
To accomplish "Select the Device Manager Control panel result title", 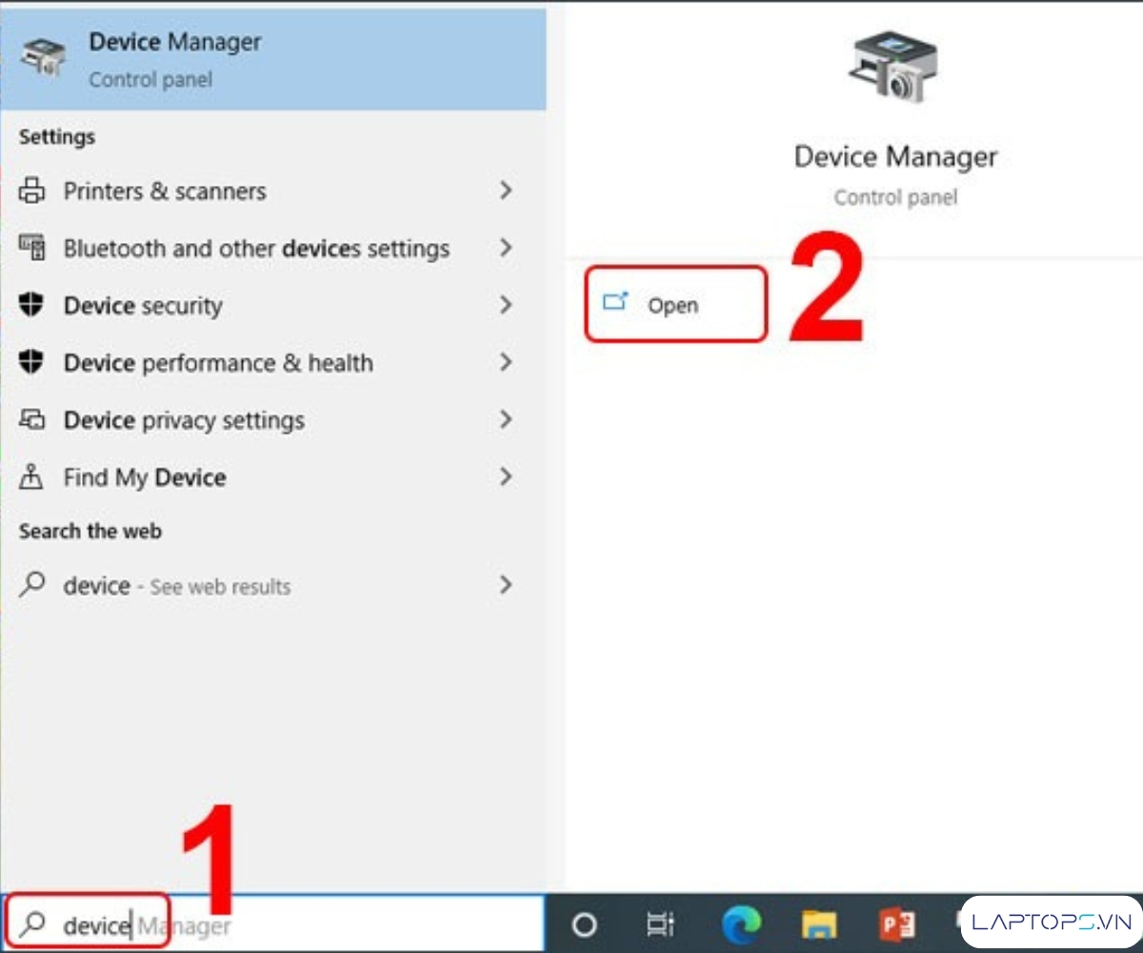I will click(x=174, y=42).
